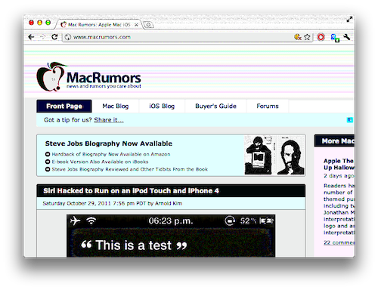This screenshot has height=290, width=378.
Task: Open E-book Version Also Available on iBooks link
Action: point(100,162)
